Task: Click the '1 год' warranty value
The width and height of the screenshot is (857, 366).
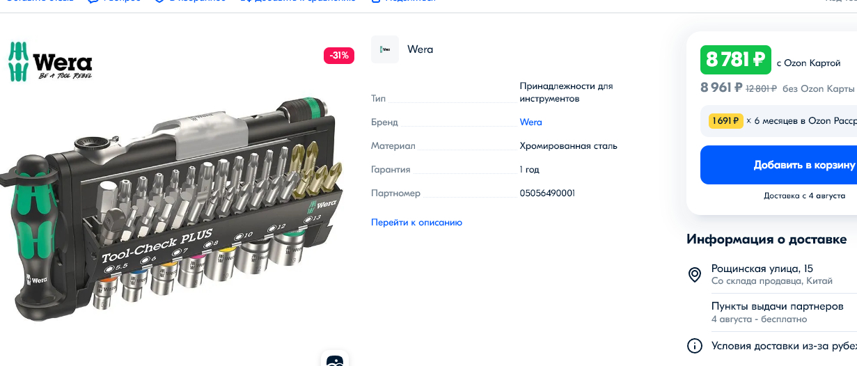Action: (x=529, y=170)
